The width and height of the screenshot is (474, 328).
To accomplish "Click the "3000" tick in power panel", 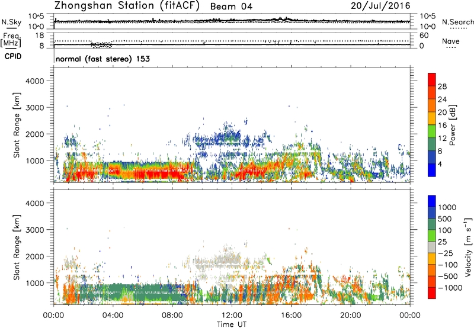I will pyautogui.click(x=34, y=108).
